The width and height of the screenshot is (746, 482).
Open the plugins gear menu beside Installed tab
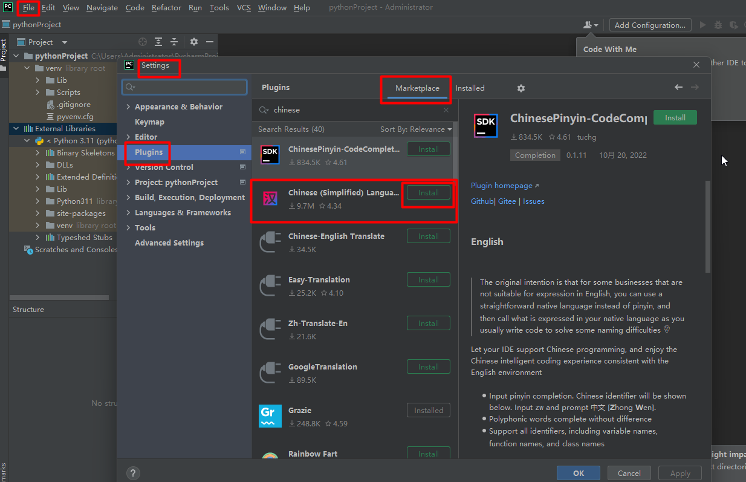(521, 88)
